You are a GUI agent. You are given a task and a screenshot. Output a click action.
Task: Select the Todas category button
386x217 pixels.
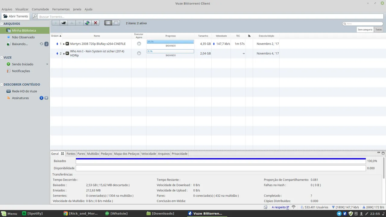tap(379, 30)
